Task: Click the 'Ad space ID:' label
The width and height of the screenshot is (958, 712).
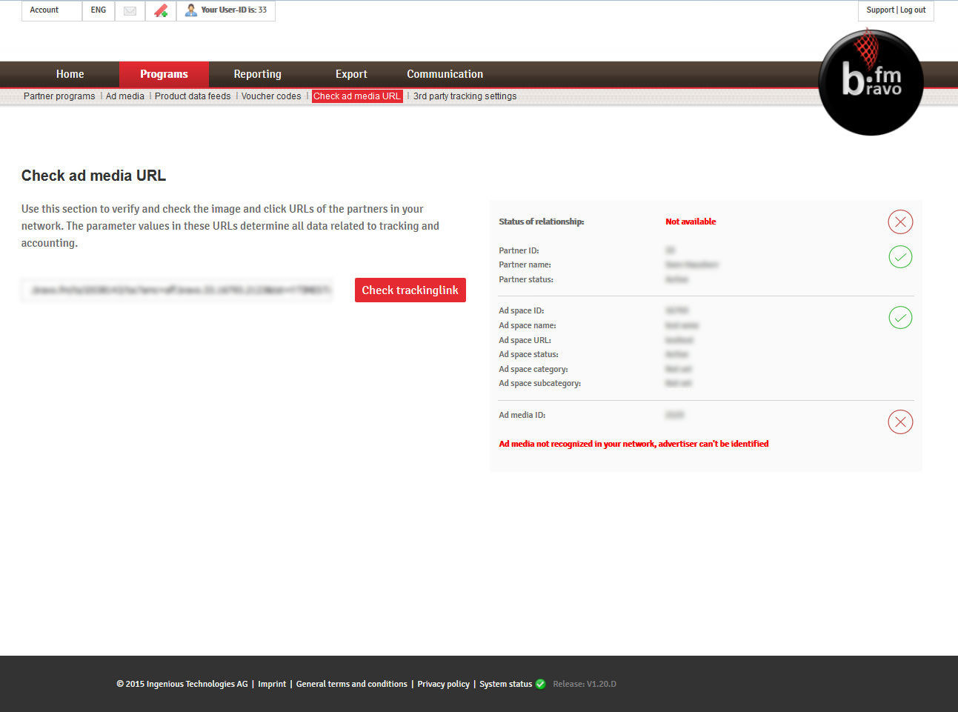Action: coord(522,310)
